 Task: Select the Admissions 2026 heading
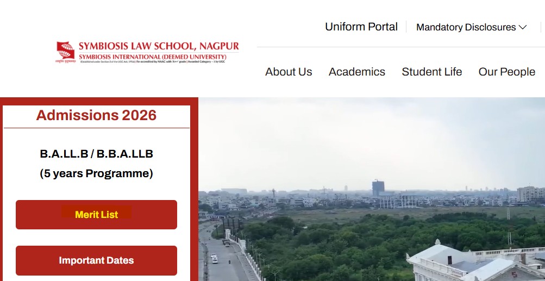click(x=96, y=115)
